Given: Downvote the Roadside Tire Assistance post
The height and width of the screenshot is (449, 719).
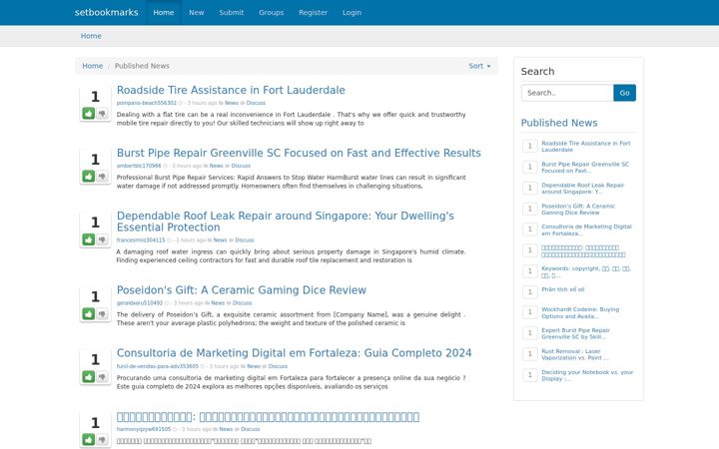Looking at the screenshot, I should [102, 113].
